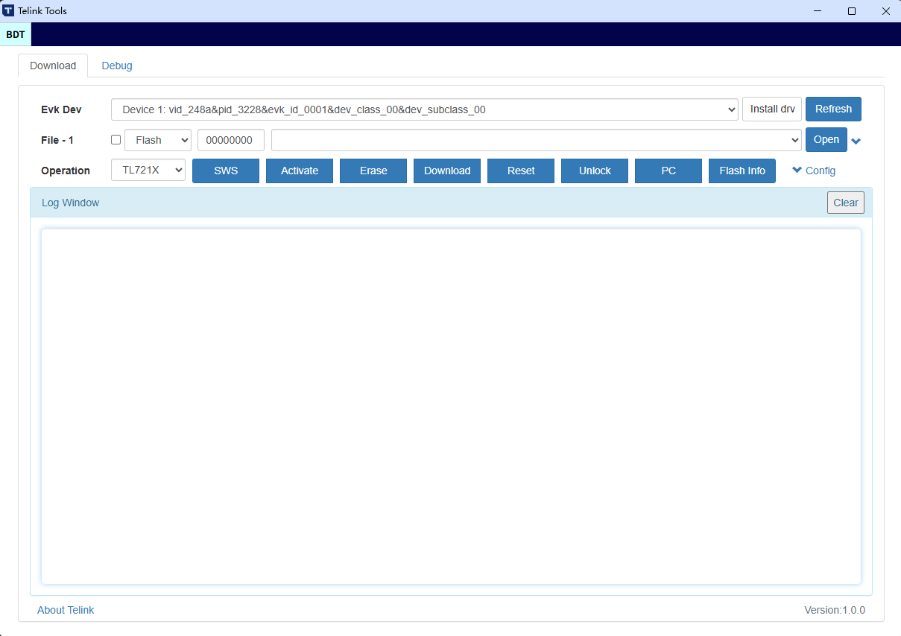Enable the File - 1 checkbox
Viewport: 901px width, 636px height.
[116, 139]
